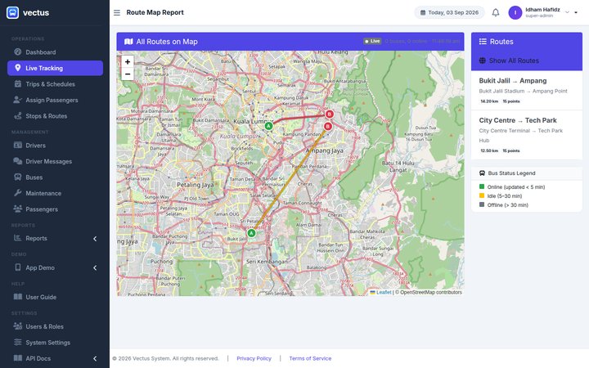Viewport: 589px width, 368px height.
Task: Expand the API Docs submenu chevron
Action: coord(95,359)
